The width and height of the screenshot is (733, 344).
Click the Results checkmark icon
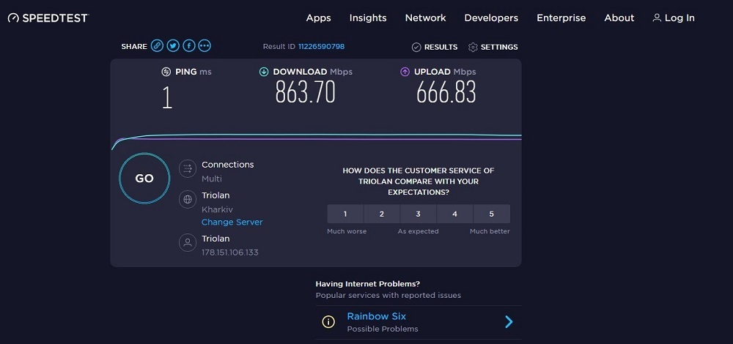tap(416, 47)
